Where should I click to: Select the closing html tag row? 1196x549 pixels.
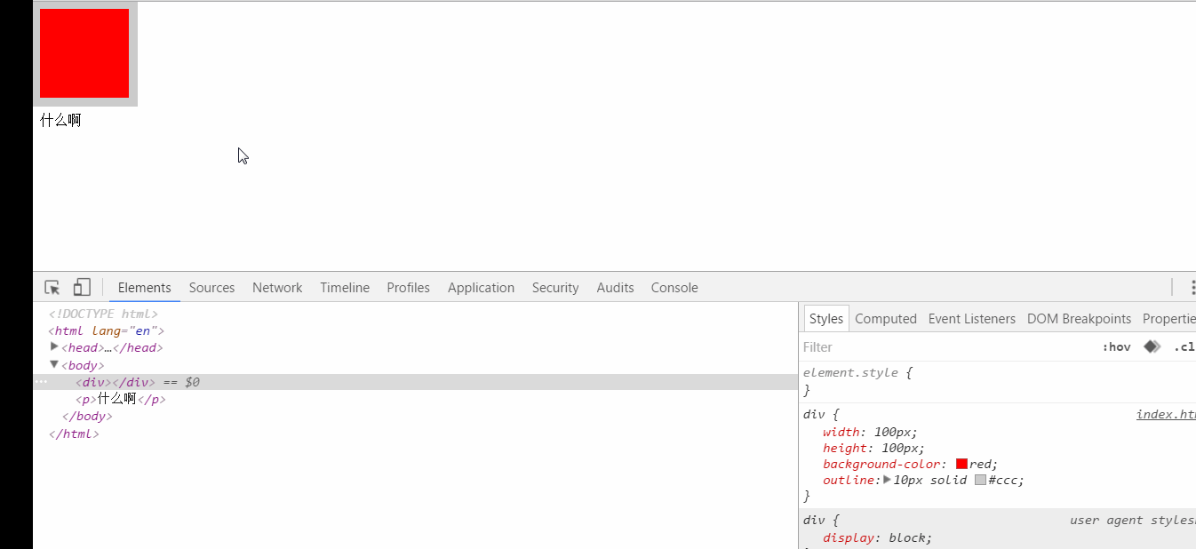74,434
